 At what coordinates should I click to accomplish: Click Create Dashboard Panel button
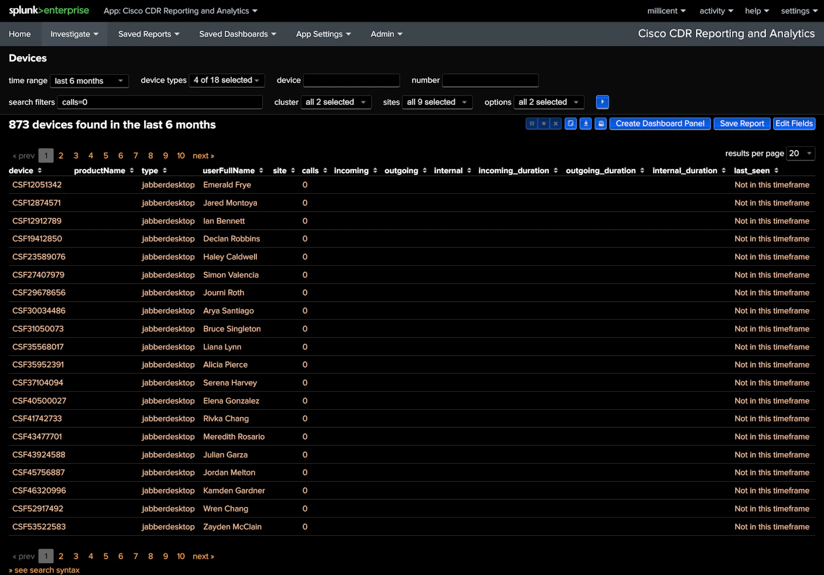[660, 124]
